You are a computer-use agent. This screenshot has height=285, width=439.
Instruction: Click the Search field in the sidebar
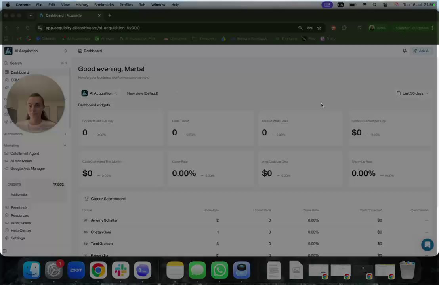click(35, 63)
